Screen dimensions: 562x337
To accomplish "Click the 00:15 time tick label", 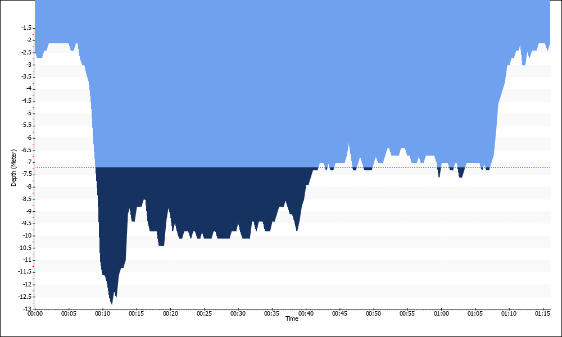I will tap(137, 314).
